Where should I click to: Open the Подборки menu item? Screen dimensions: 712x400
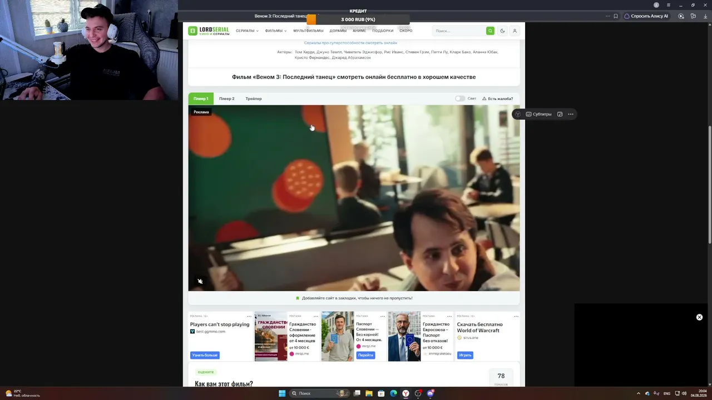(383, 31)
